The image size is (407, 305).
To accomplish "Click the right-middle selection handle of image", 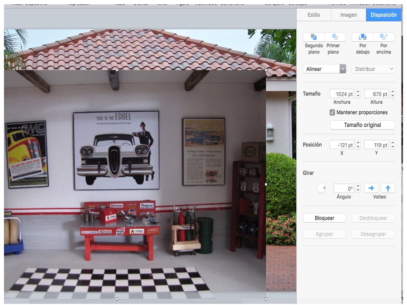I will [266, 184].
